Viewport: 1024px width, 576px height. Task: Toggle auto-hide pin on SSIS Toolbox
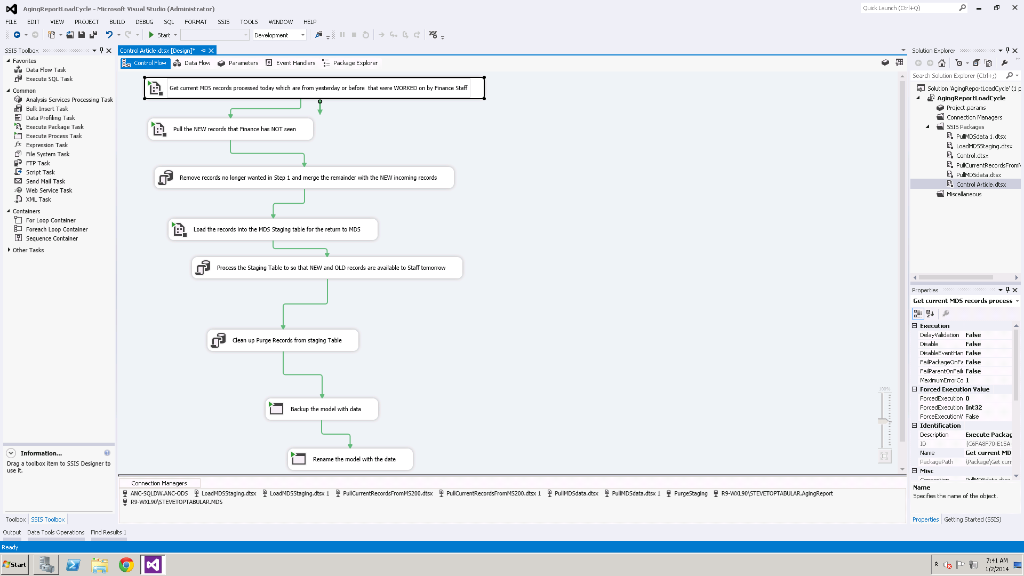click(101, 51)
